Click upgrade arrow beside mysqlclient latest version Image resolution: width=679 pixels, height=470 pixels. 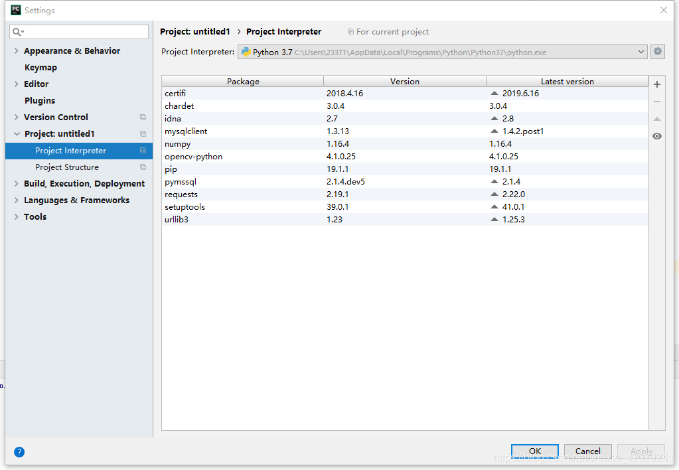click(494, 131)
